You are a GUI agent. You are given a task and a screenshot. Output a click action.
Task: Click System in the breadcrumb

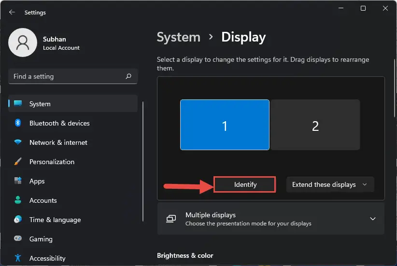tap(179, 37)
